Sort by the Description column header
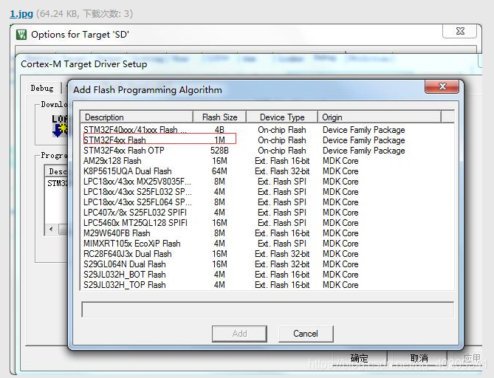The height and width of the screenshot is (378, 494). tap(137, 117)
